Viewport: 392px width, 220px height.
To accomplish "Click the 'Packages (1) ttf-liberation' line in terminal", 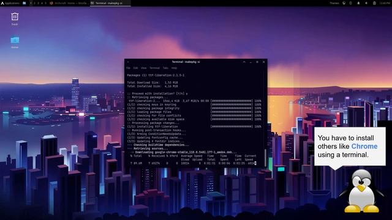I will click(x=156, y=75).
